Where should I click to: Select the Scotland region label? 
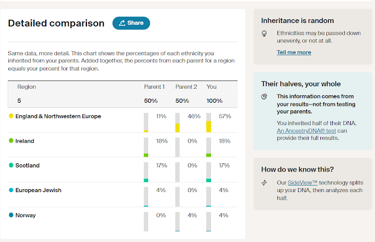pyautogui.click(x=28, y=166)
